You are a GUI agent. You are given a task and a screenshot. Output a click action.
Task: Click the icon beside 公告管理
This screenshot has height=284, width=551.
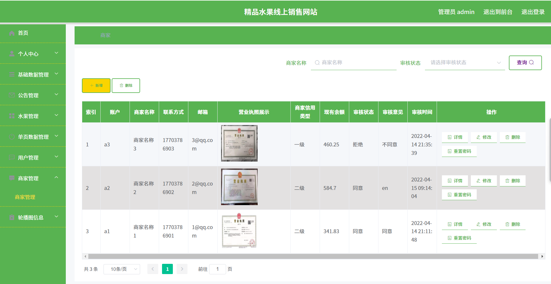[x=12, y=95]
